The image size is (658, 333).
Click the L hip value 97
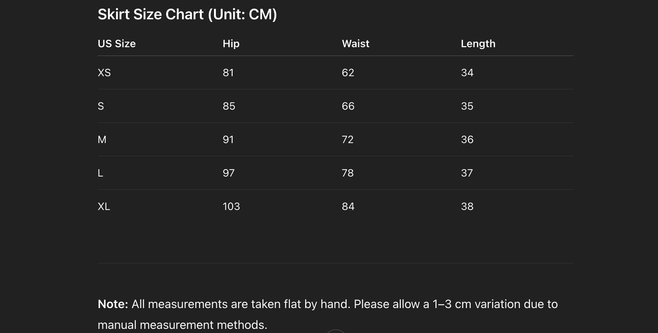pos(229,173)
